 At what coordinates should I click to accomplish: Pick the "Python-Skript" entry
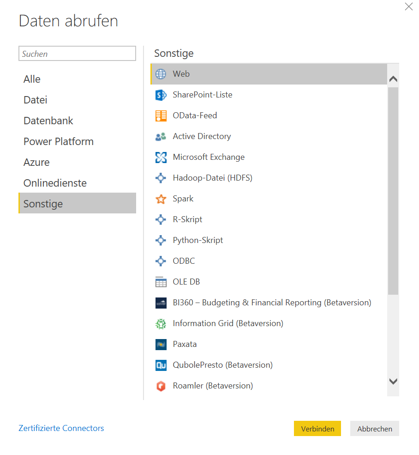click(198, 240)
